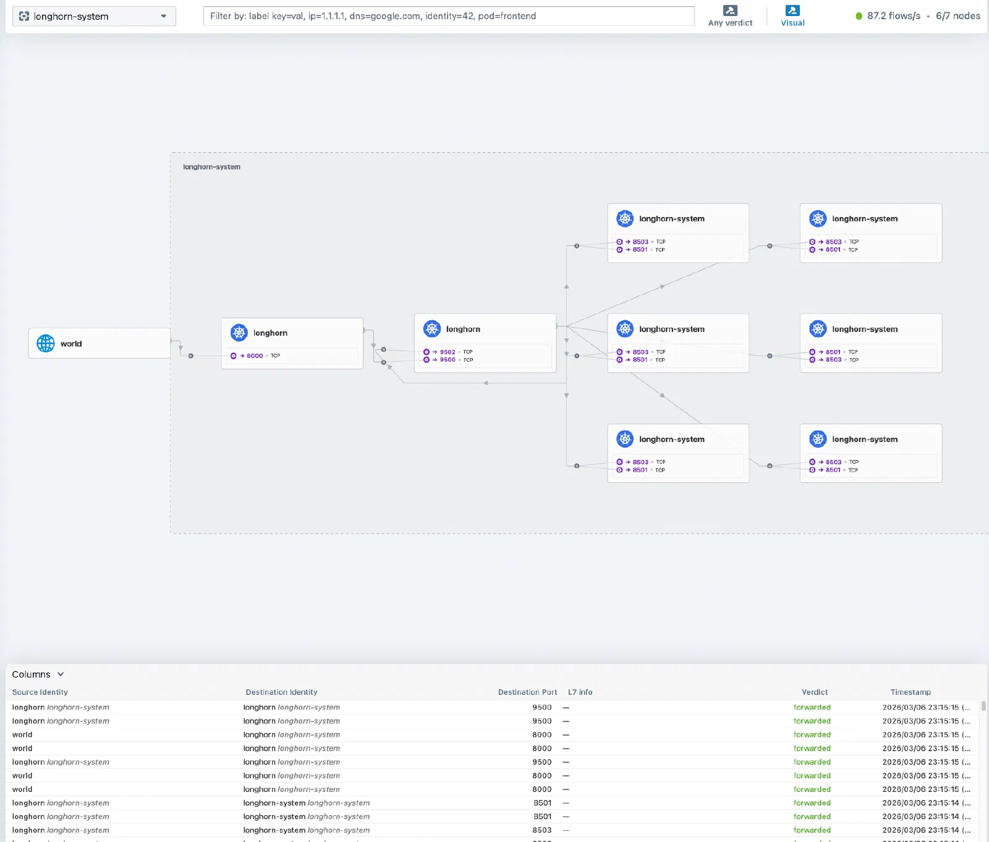This screenshot has width=989, height=842.
Task: Click the Destination Port column header
Action: (527, 692)
